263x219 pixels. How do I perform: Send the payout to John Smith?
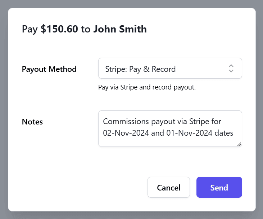click(x=219, y=187)
